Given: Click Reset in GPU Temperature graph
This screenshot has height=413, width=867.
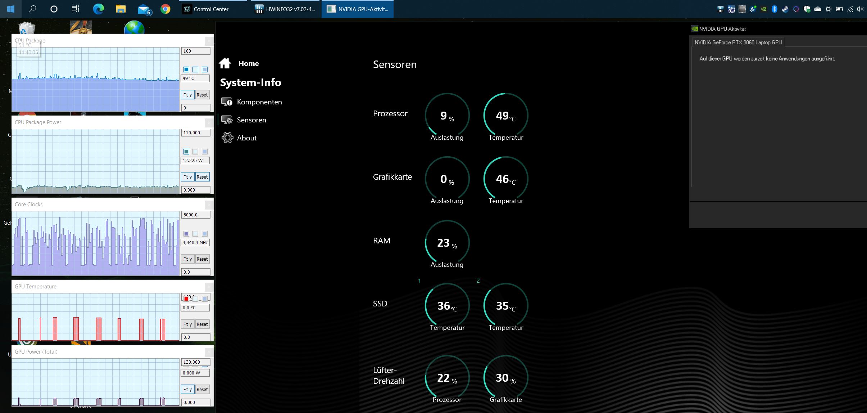Looking at the screenshot, I should (x=202, y=324).
